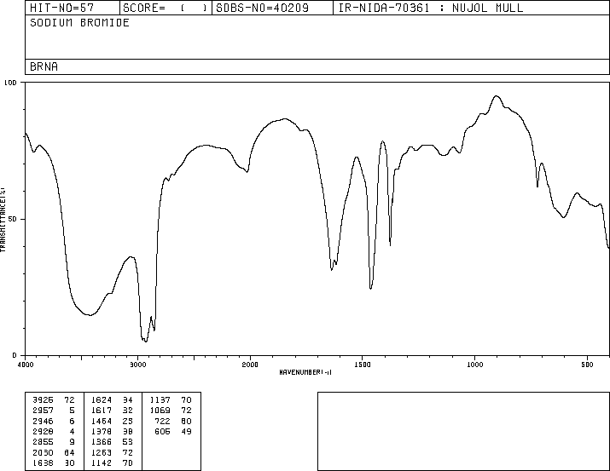This screenshot has height=471, width=610.
Task: Select peak value 605 in the table
Action: (163, 431)
